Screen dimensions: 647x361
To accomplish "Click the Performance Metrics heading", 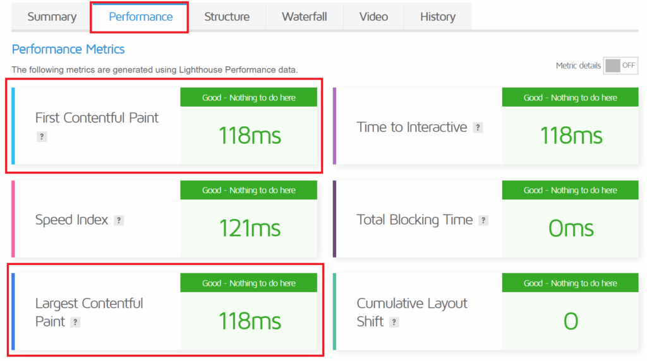I will click(x=68, y=49).
